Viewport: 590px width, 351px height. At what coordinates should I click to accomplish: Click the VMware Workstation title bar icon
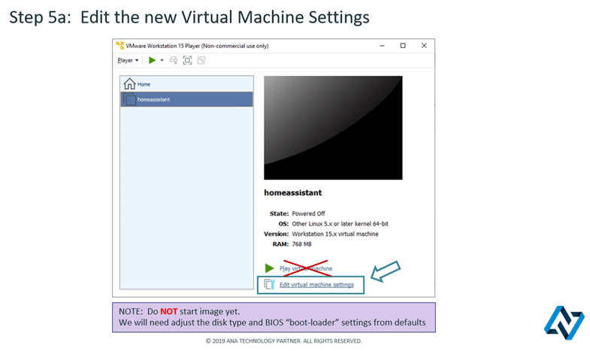pos(120,46)
